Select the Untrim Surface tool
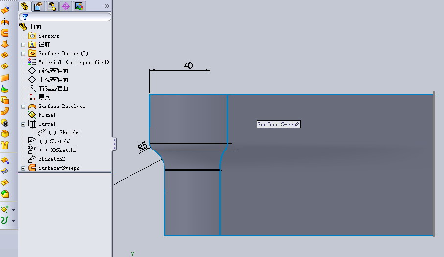444x257 pixels. click(5, 183)
